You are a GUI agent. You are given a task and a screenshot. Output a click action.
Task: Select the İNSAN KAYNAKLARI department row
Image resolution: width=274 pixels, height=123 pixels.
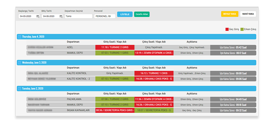(78, 110)
